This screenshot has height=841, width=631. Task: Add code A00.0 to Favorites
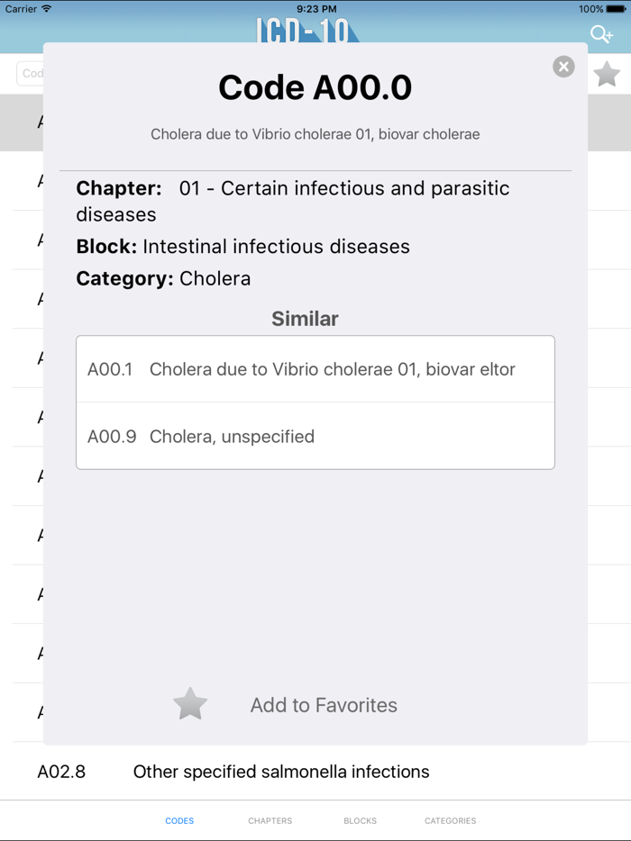(x=323, y=704)
